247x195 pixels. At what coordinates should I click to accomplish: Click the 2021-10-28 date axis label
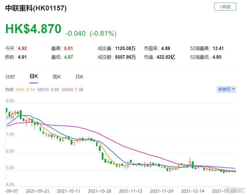100,191
